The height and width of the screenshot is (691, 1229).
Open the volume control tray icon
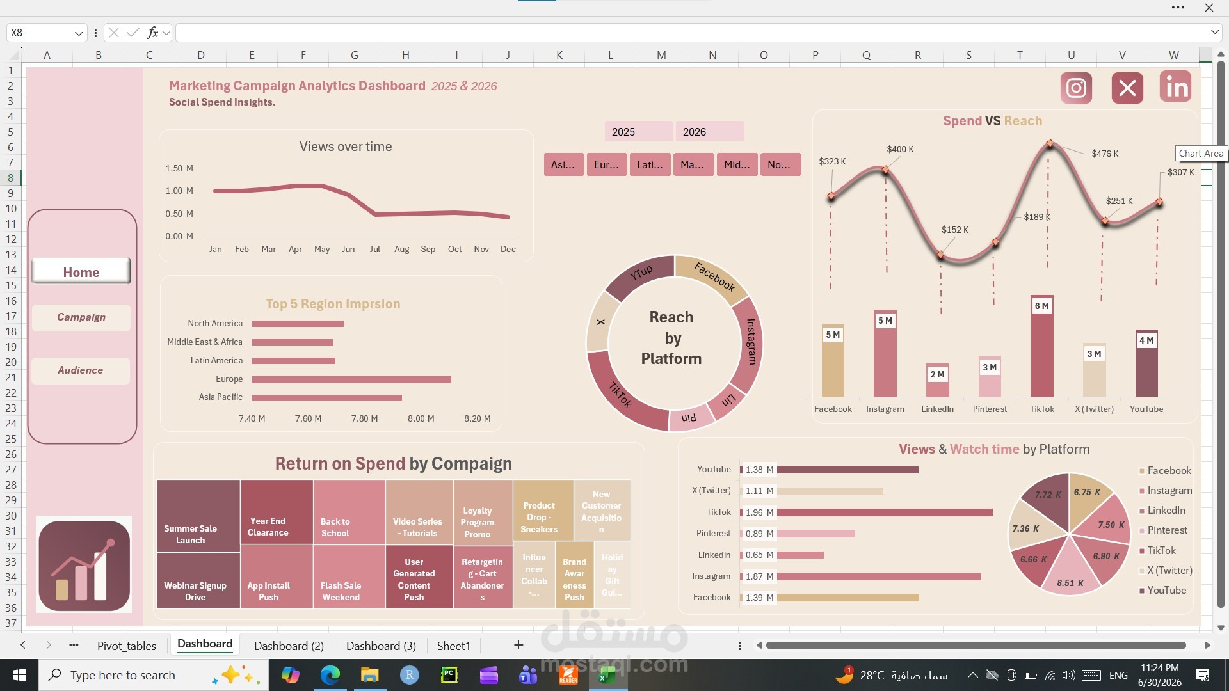click(x=1068, y=675)
